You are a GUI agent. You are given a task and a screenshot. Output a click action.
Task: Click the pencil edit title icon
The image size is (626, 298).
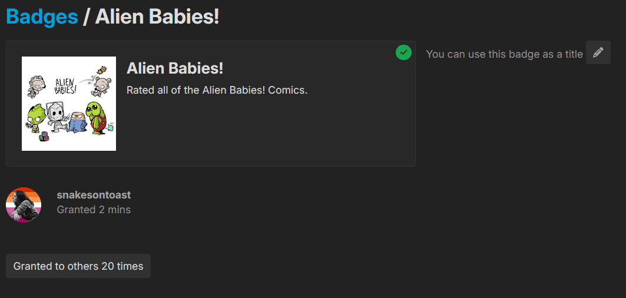[598, 52]
